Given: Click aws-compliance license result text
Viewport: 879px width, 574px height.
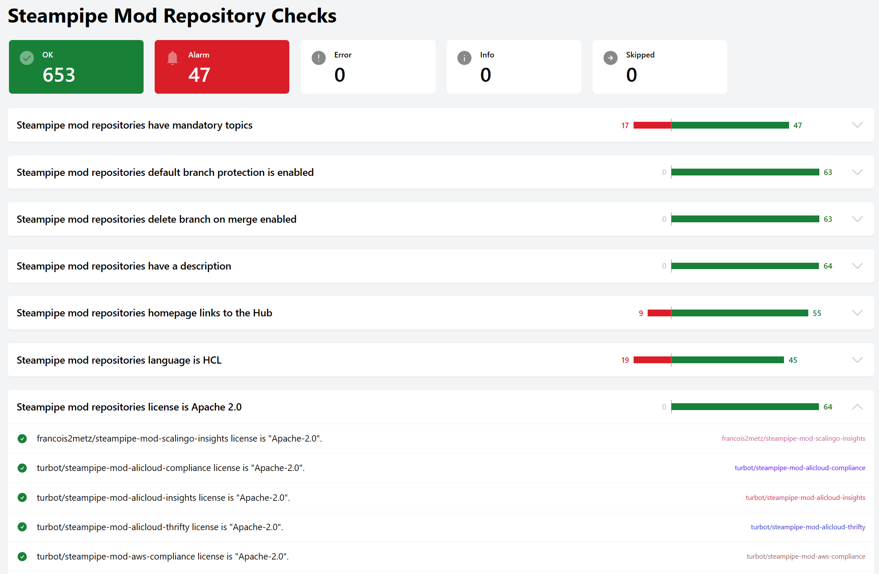Looking at the screenshot, I should [163, 557].
